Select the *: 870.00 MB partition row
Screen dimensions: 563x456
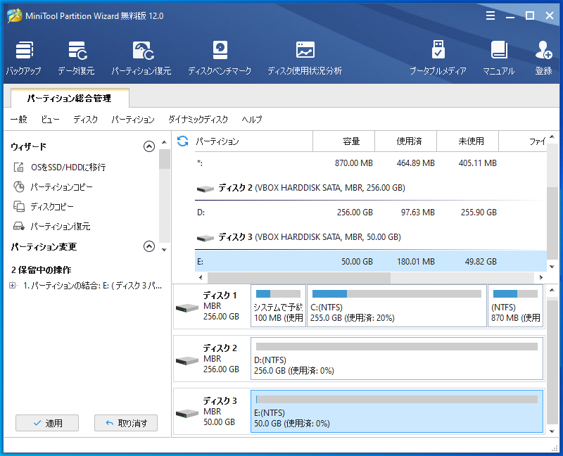[x=371, y=163]
